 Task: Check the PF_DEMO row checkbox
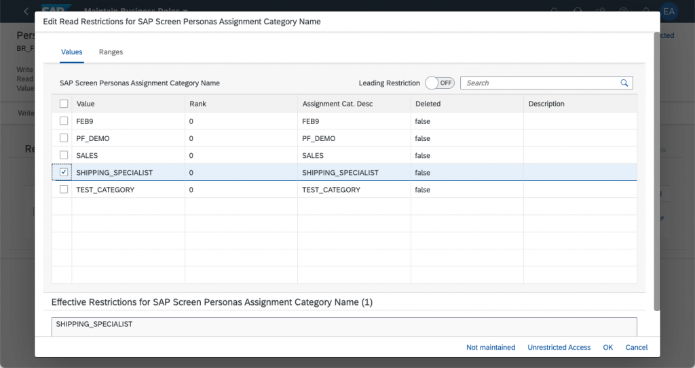64,138
